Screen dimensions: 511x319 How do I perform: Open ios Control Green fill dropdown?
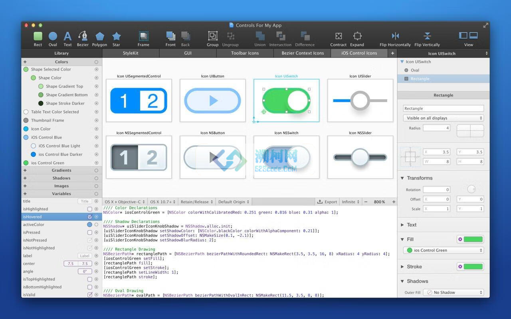[443, 250]
